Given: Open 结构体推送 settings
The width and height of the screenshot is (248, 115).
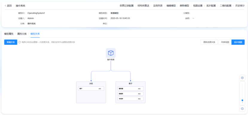Looking at the screenshot, I should point(143,6).
